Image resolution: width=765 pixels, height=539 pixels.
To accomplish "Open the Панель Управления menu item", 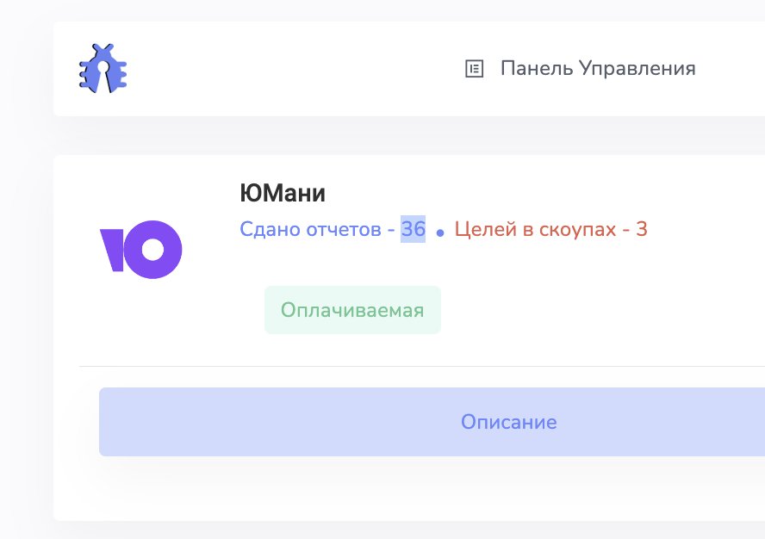I will point(599,68).
